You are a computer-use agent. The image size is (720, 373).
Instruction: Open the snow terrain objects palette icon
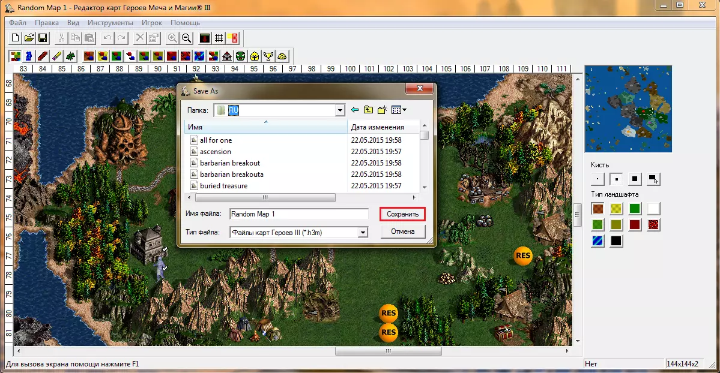coord(130,56)
